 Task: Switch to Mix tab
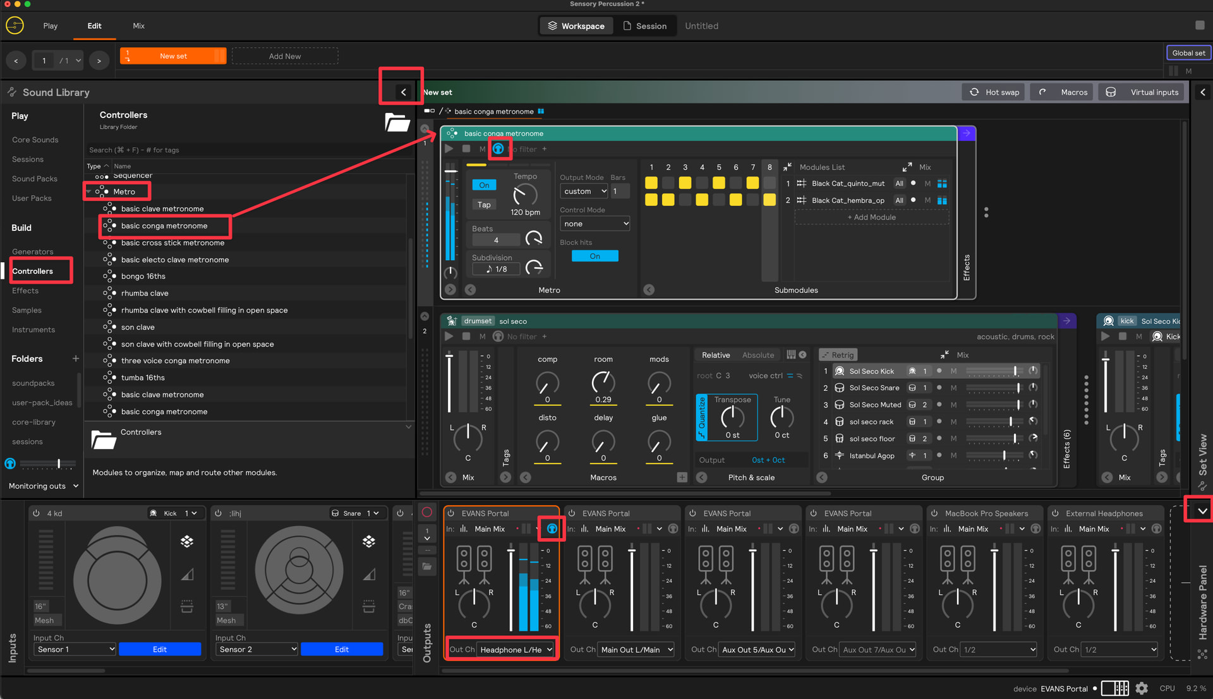coord(139,26)
